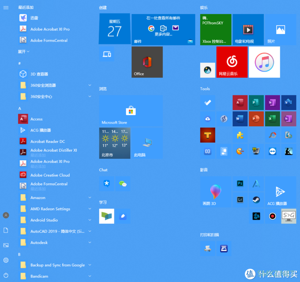Viewport: 300px width, 282px height.
Task: Open the 画图 3D tile
Action: [216, 192]
